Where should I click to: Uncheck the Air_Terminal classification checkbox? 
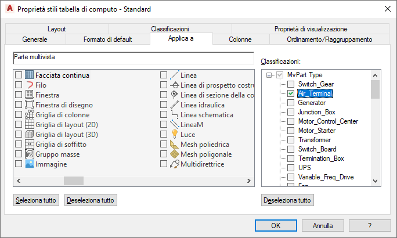pos(291,93)
